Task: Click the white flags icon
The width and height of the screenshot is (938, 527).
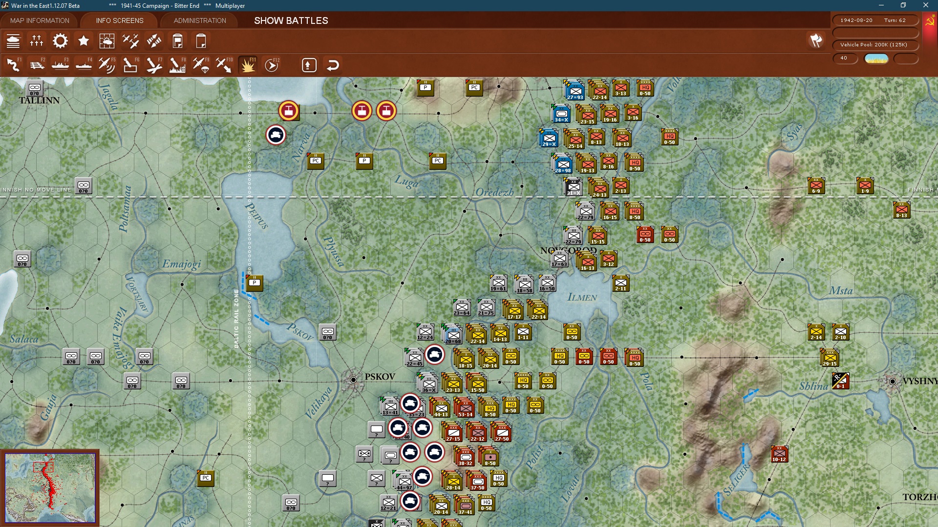Action: tap(816, 41)
